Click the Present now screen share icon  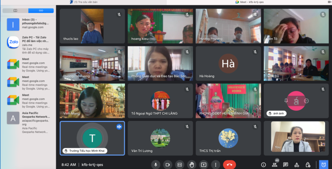pos(204,164)
